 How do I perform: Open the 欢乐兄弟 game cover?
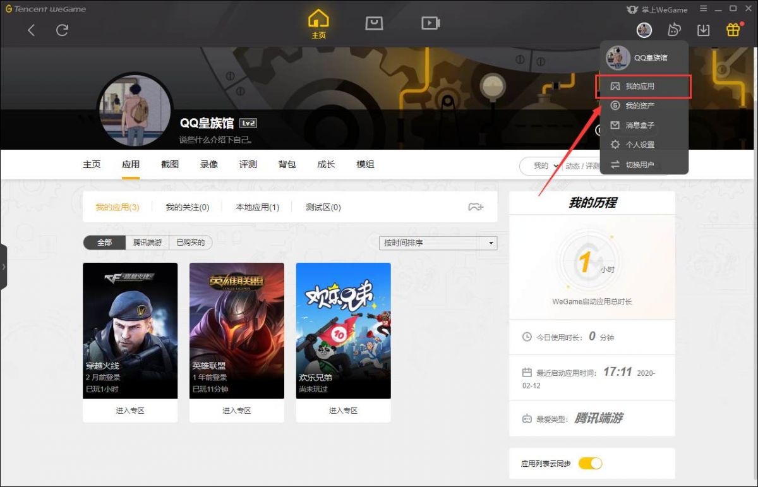coord(344,331)
